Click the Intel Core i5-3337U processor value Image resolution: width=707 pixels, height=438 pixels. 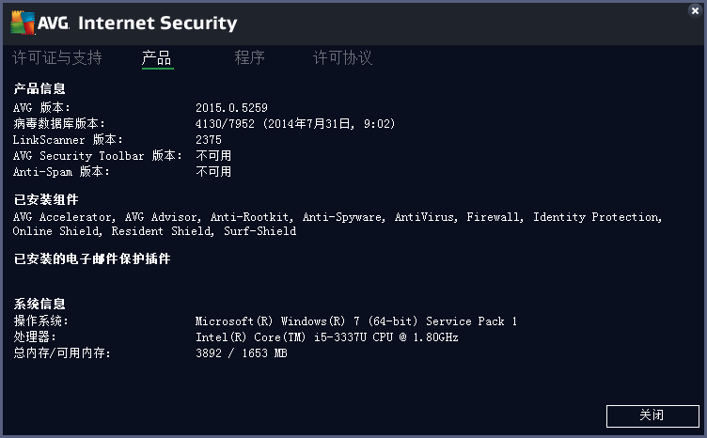[x=327, y=337]
